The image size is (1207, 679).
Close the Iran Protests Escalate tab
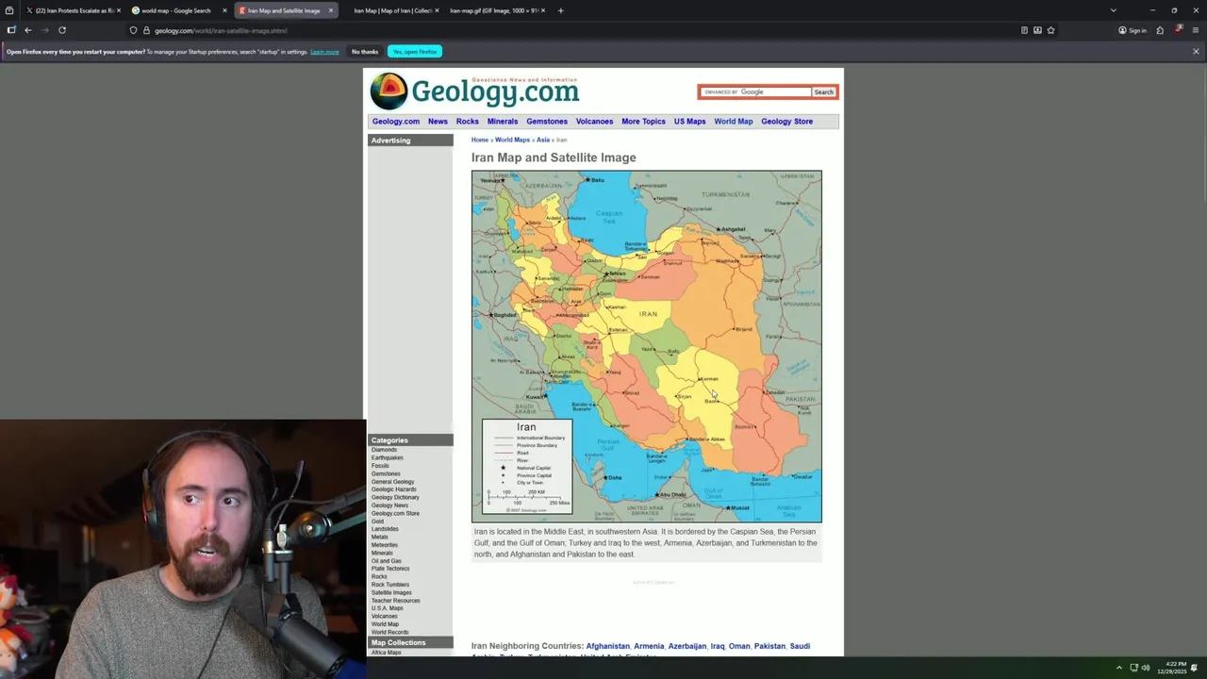point(119,10)
